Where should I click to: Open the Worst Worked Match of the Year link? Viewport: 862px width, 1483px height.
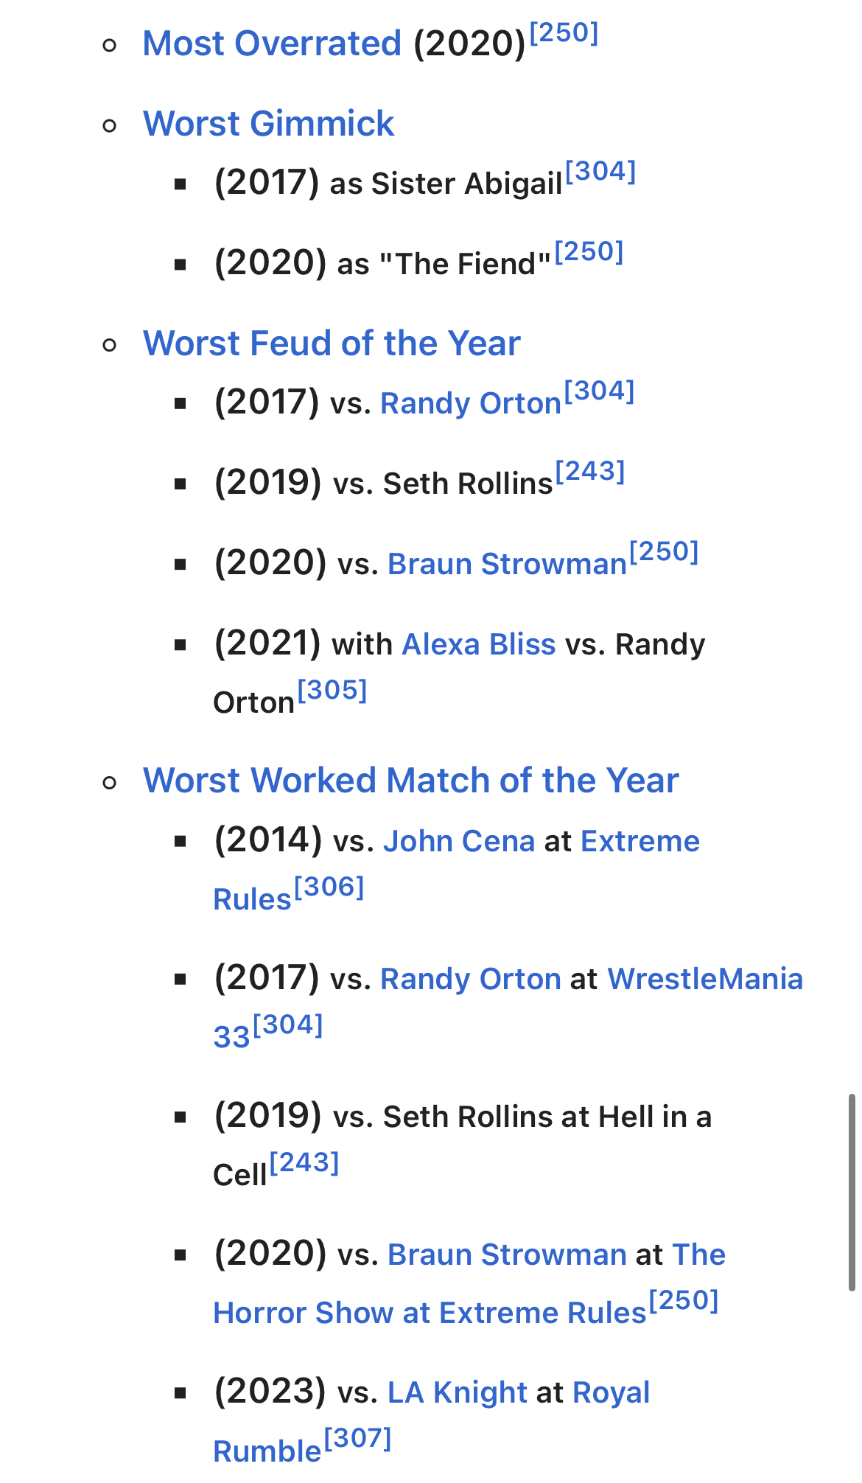(x=410, y=780)
